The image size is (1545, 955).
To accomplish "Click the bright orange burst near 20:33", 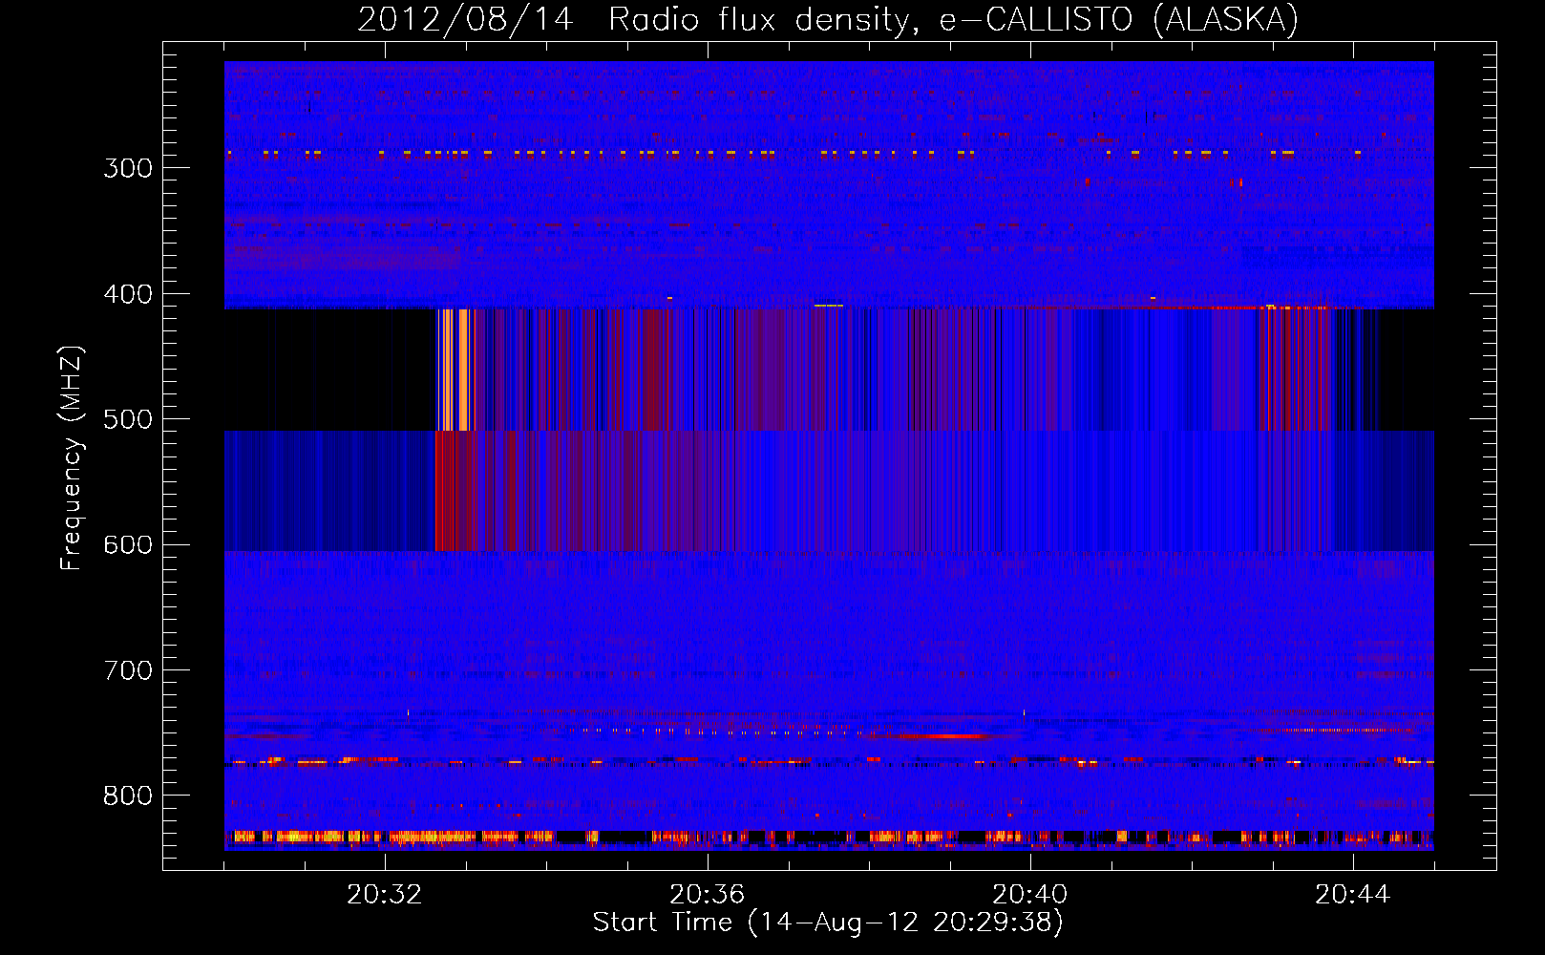I will click(x=456, y=370).
